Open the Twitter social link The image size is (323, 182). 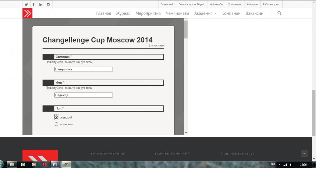26,4
